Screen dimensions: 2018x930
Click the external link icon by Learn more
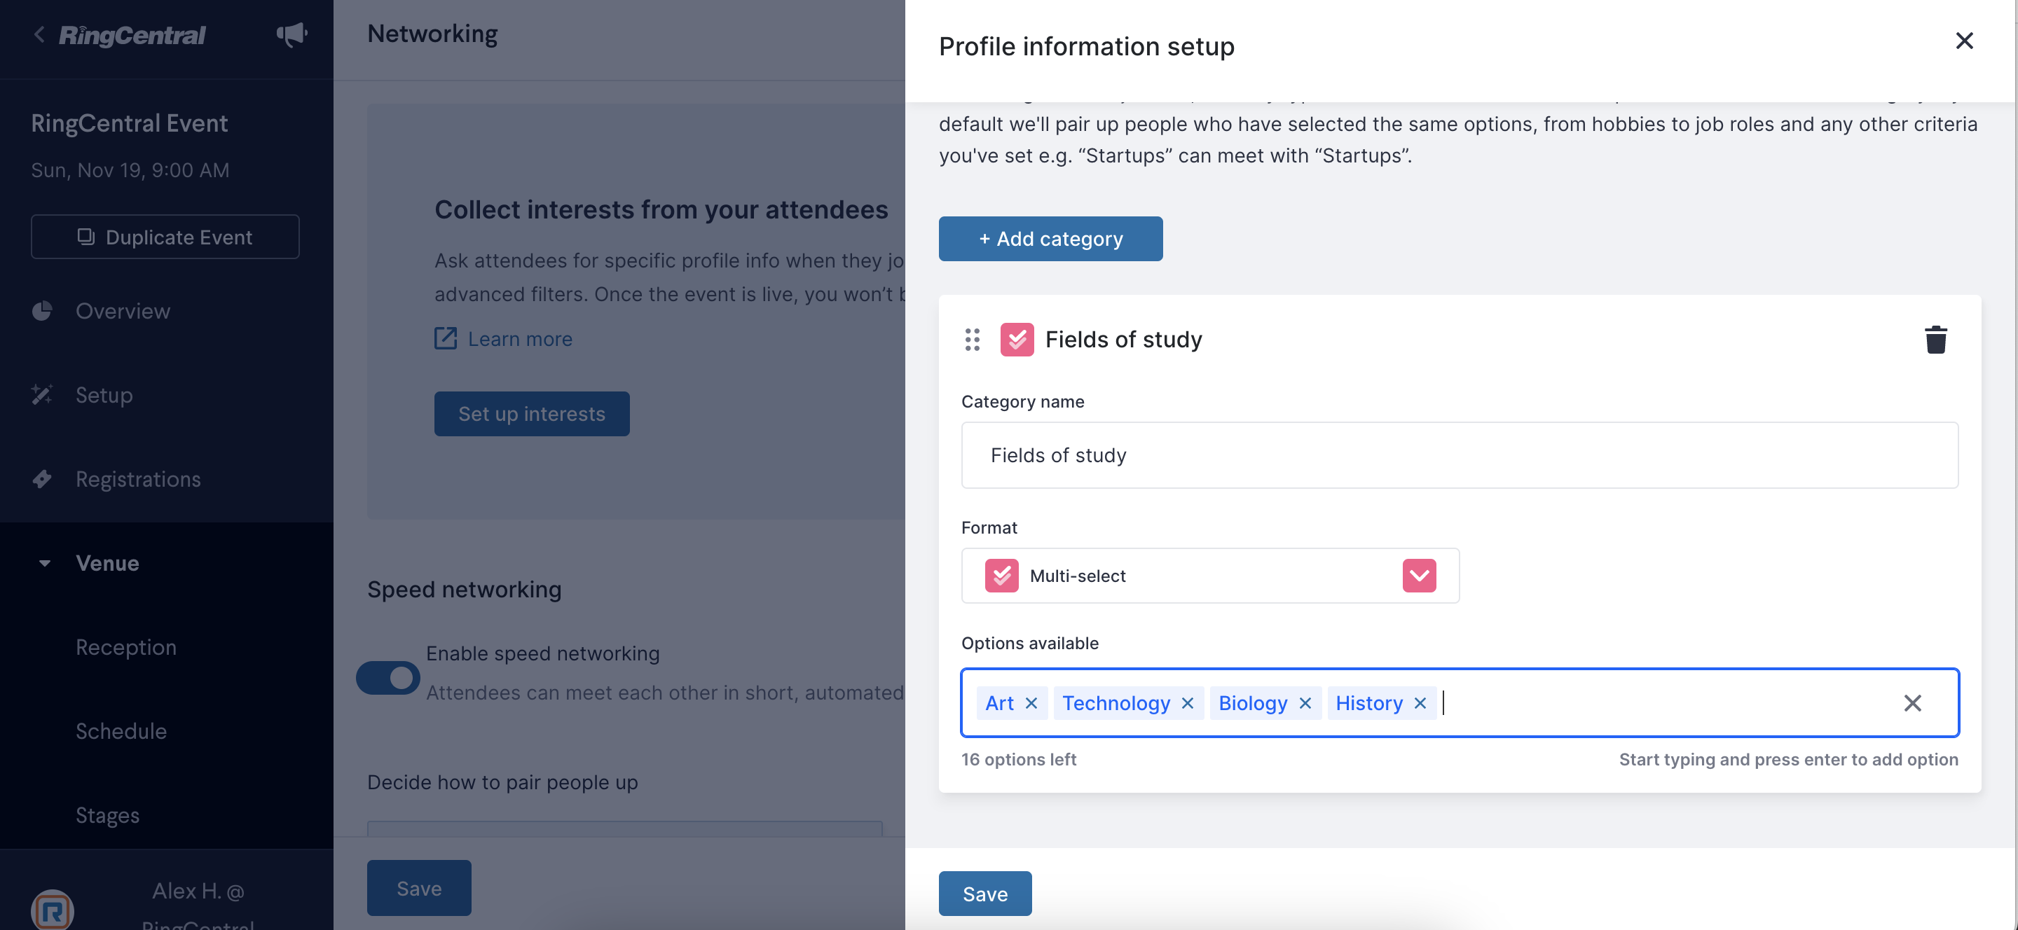pyautogui.click(x=445, y=338)
